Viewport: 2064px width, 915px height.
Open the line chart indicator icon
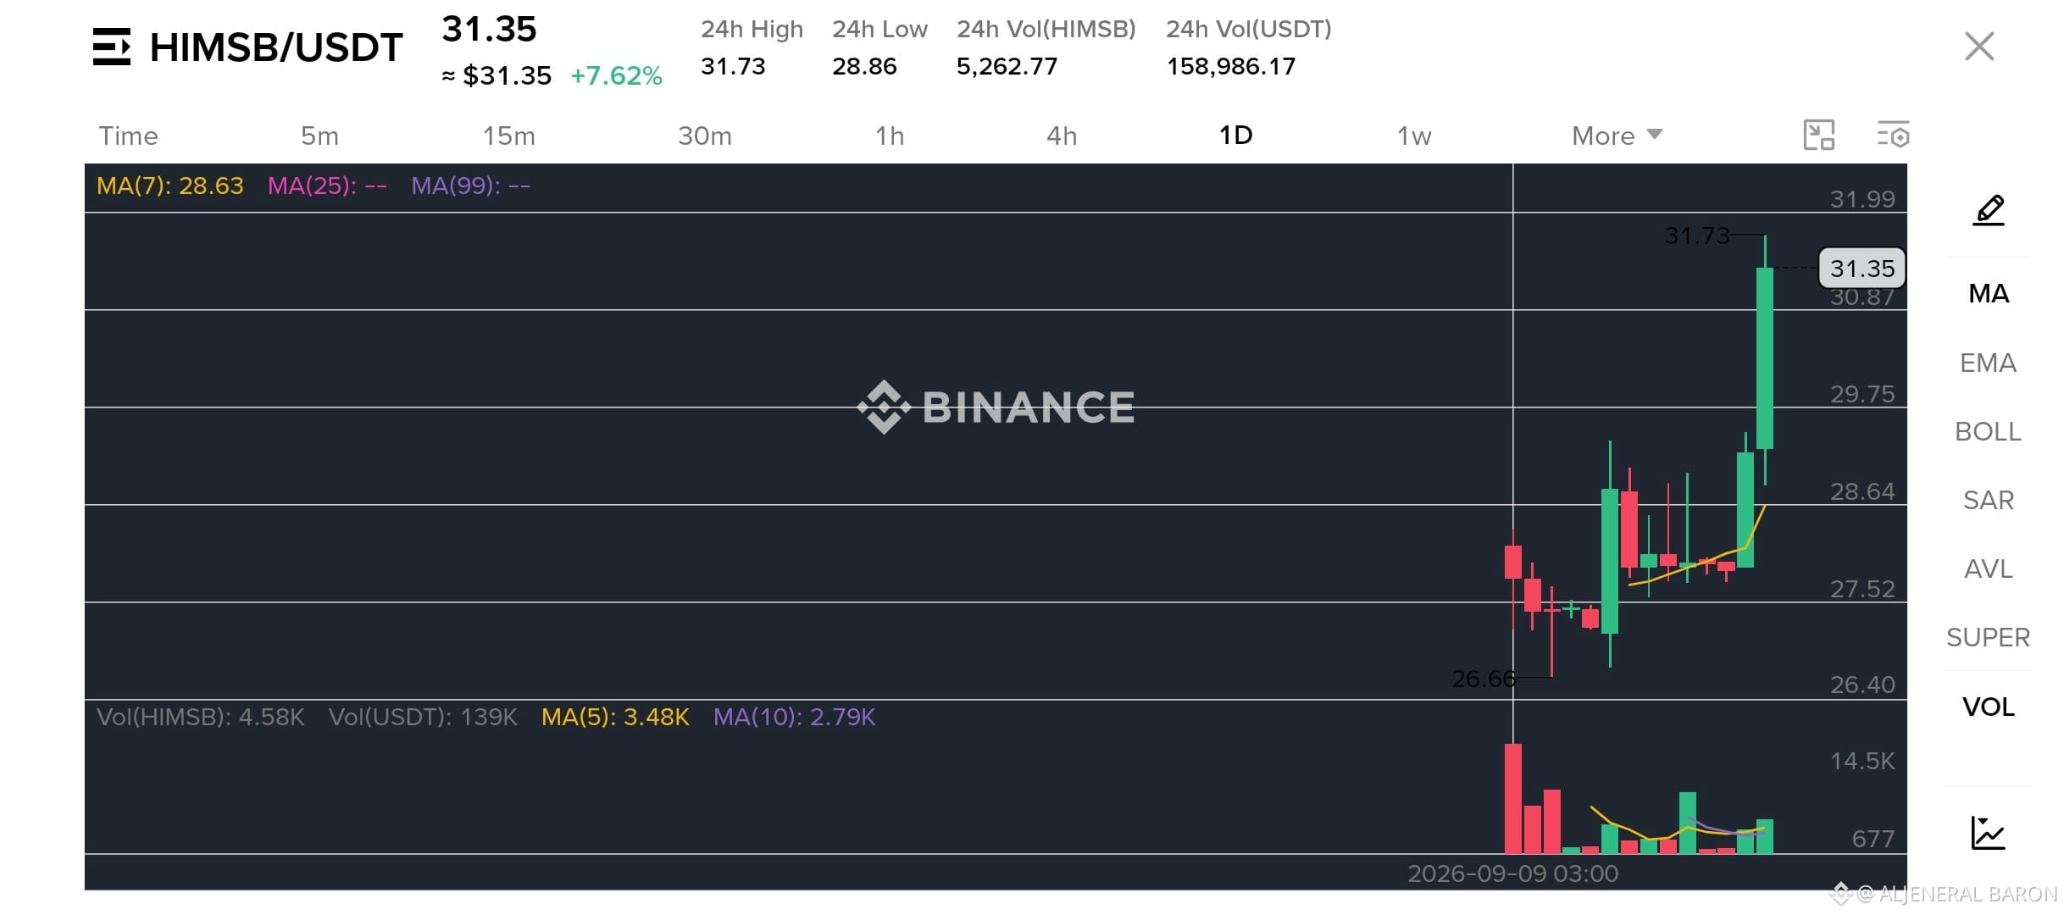(1987, 833)
